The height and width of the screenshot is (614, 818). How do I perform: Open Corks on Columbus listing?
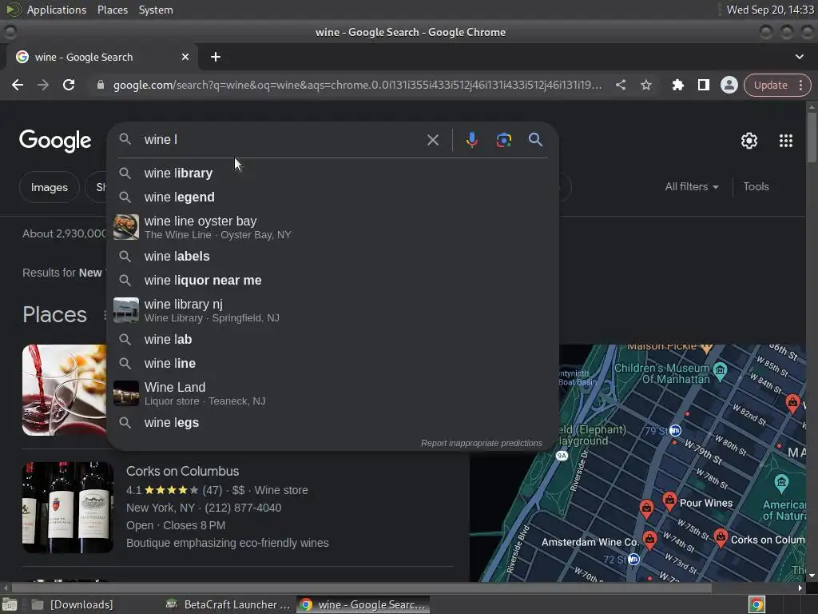[183, 471]
